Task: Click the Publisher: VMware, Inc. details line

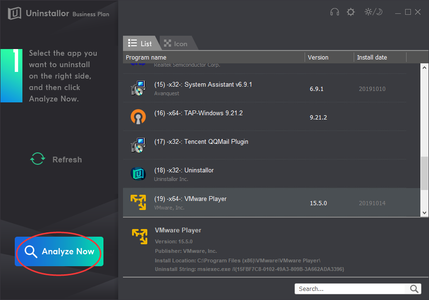Action: pos(186,251)
